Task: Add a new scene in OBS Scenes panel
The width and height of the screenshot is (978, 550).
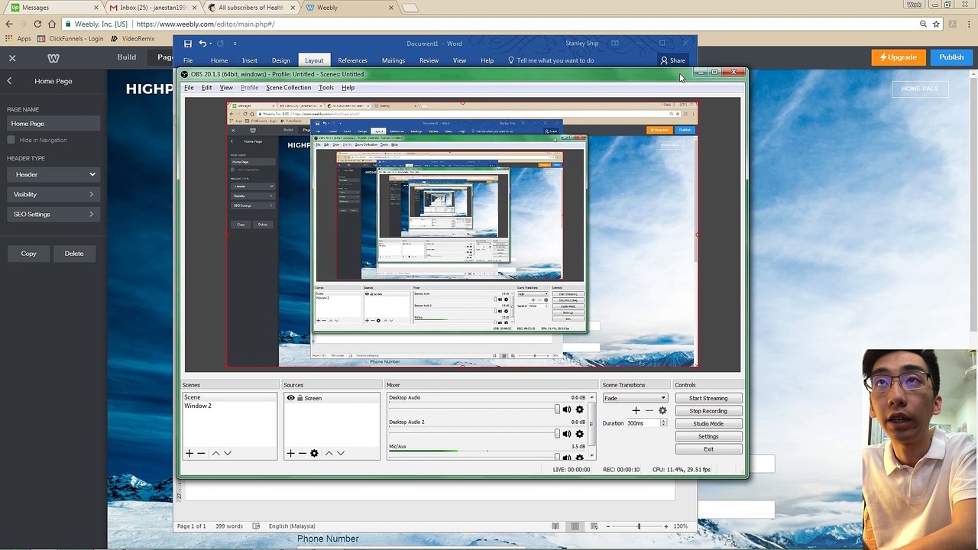Action: pos(189,453)
